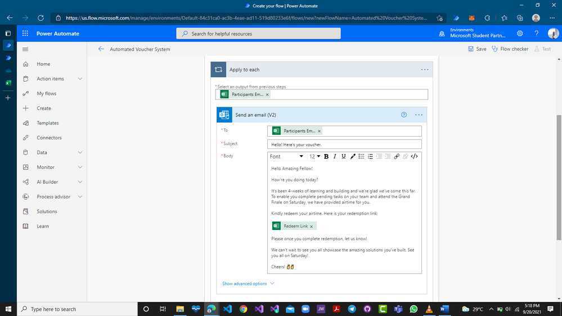The height and width of the screenshot is (316, 562).
Task: Collapse the left navigation hamburger menu
Action: (x=25, y=49)
